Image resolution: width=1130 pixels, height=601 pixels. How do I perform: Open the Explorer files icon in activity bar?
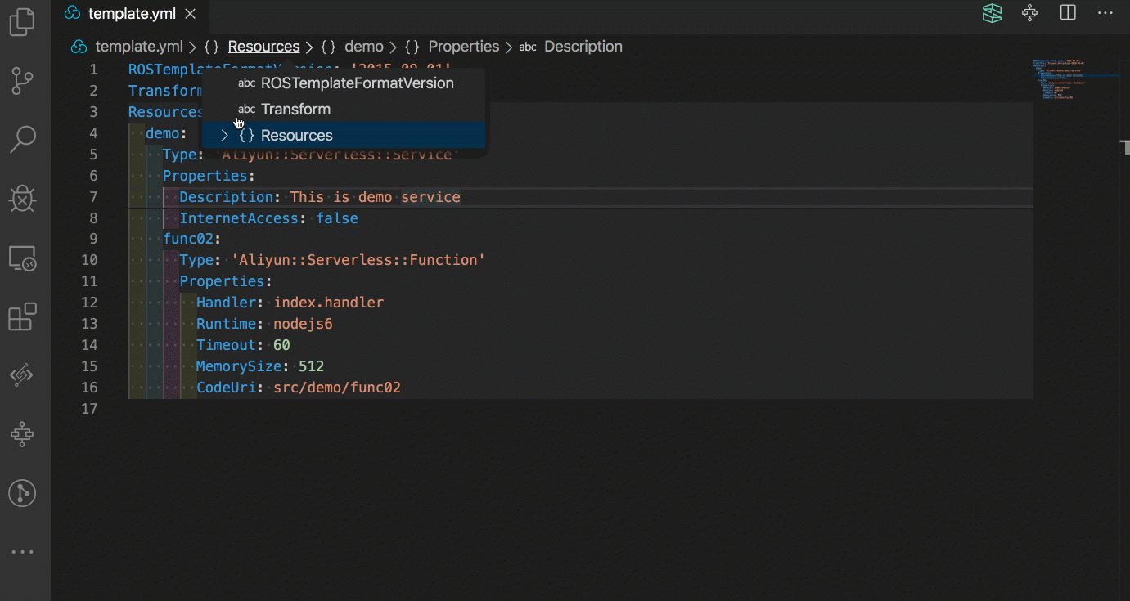(x=22, y=21)
